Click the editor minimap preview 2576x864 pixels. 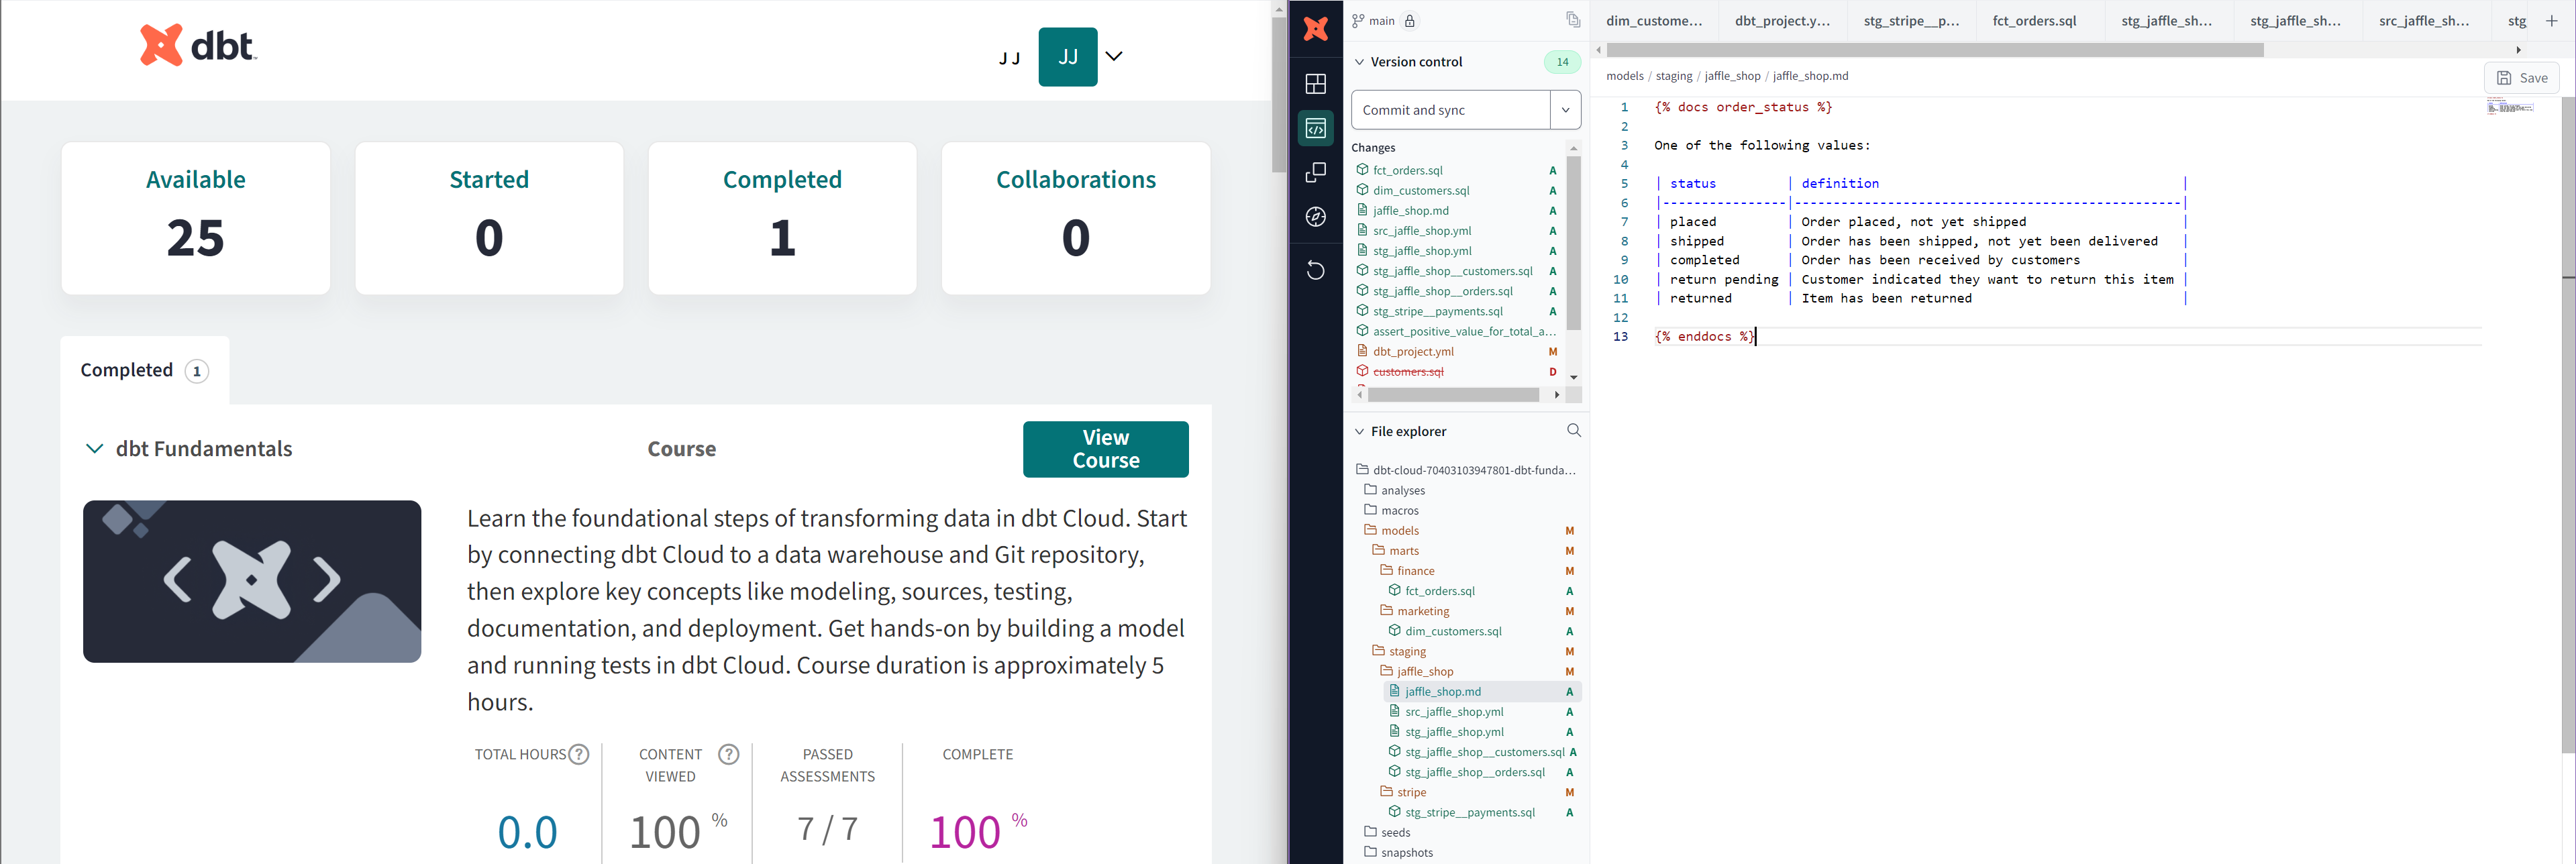(2510, 106)
